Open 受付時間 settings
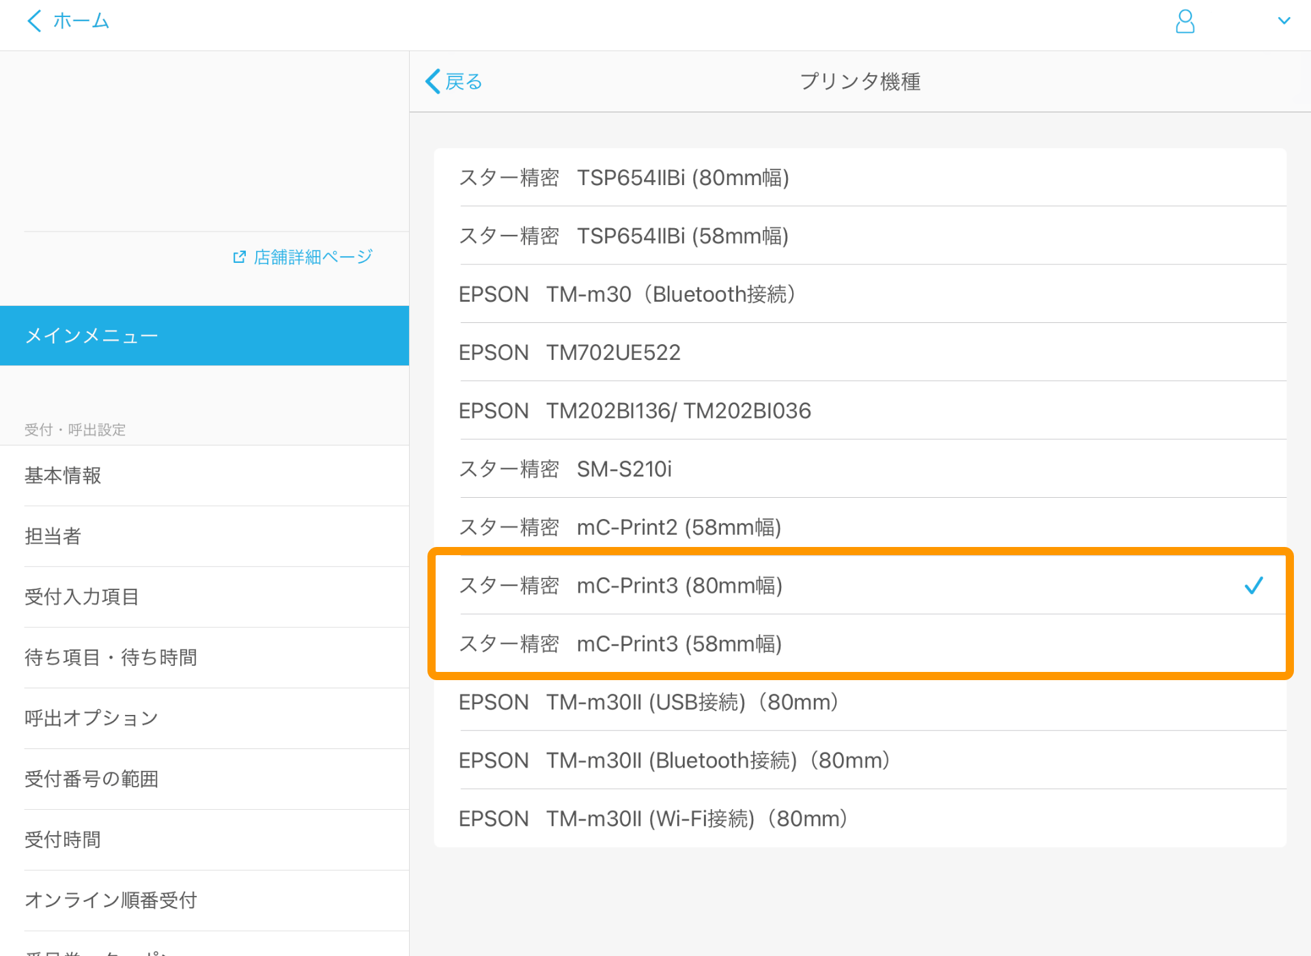Screen dimensions: 1311x956 pyautogui.click(x=204, y=840)
